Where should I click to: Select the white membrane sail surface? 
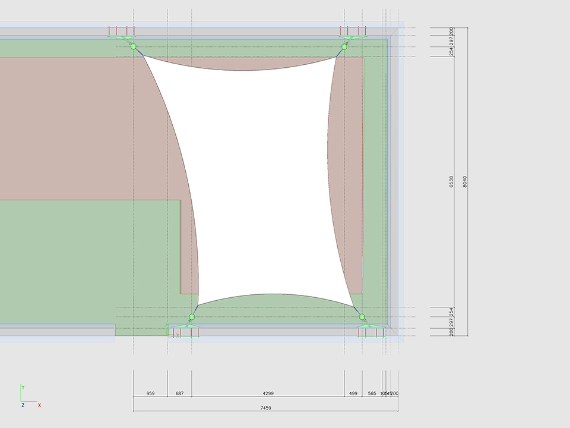point(261,178)
